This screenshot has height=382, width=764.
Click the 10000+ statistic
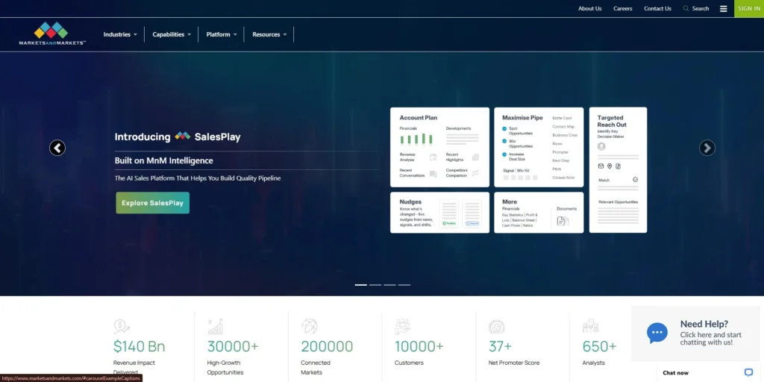coord(419,346)
